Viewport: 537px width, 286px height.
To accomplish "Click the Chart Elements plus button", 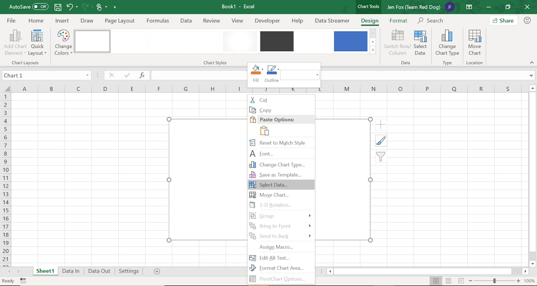I will click(x=381, y=125).
